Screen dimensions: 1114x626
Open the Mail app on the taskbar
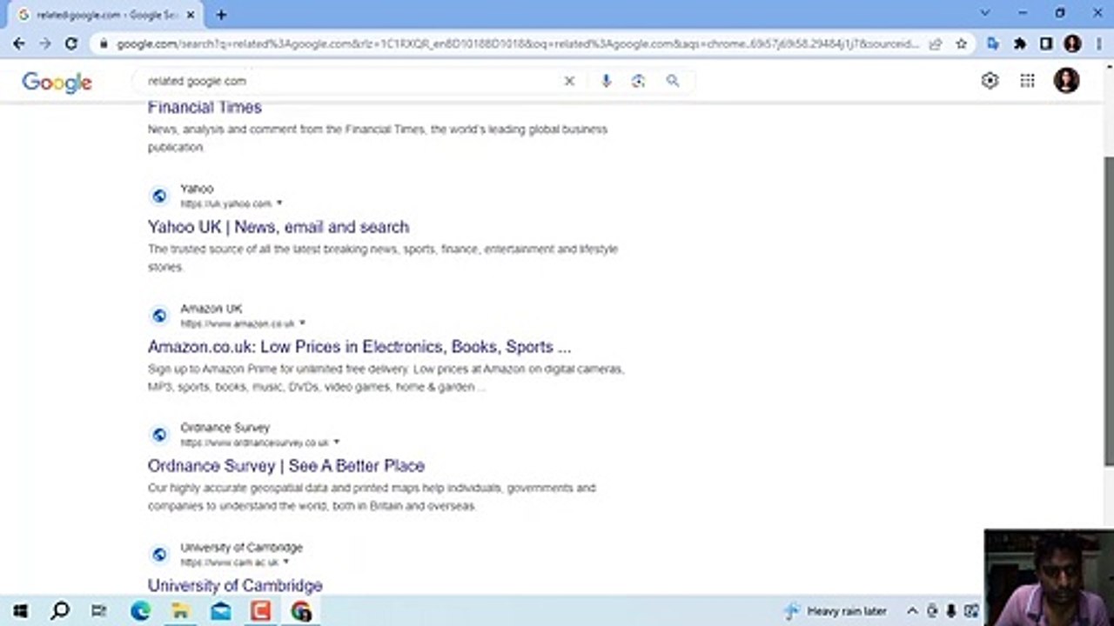221,611
